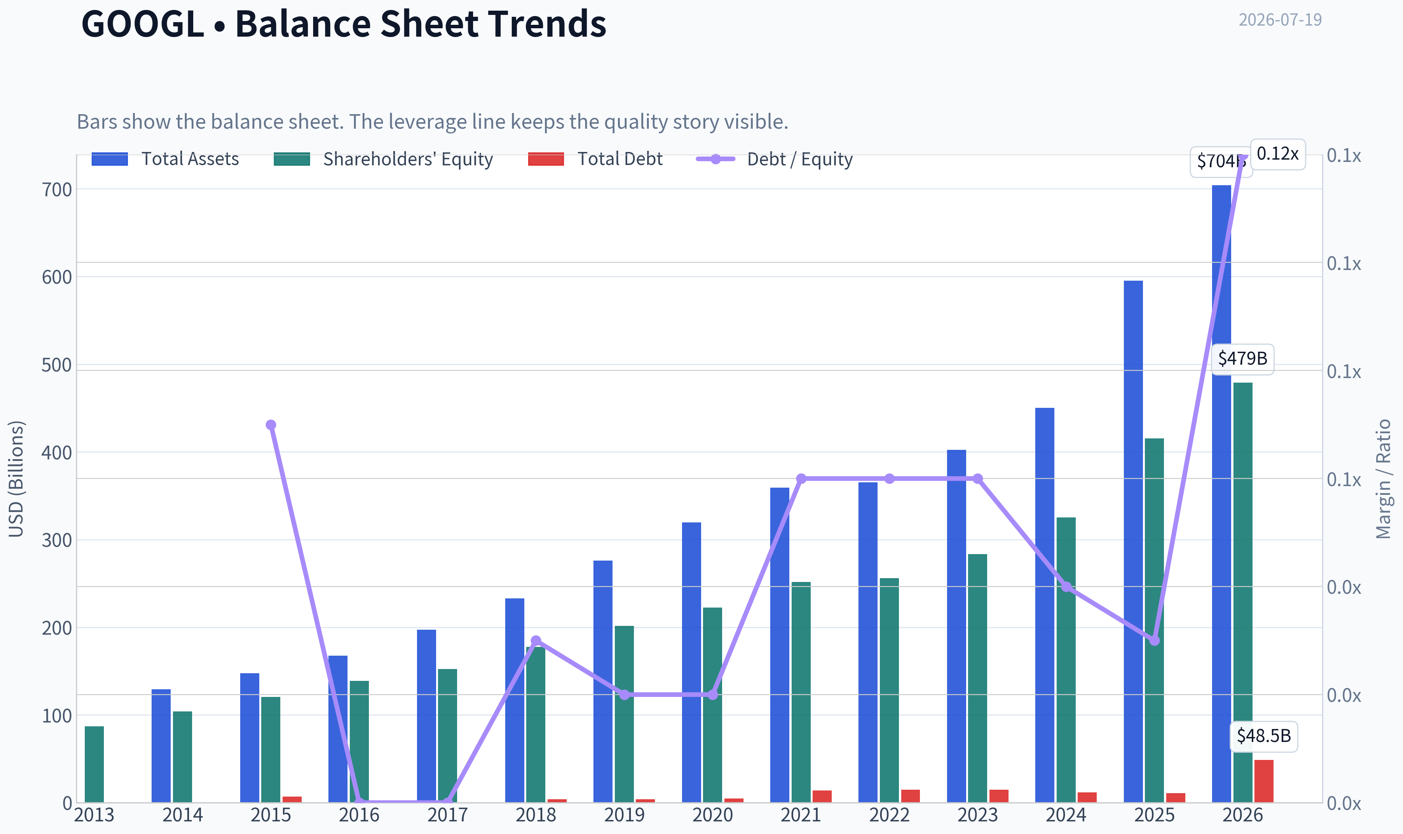
Task: Click the 2020 x-axis label
Action: click(713, 815)
